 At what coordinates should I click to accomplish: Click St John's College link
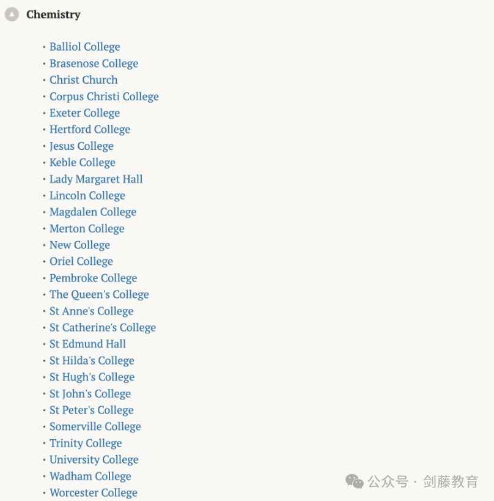click(90, 394)
